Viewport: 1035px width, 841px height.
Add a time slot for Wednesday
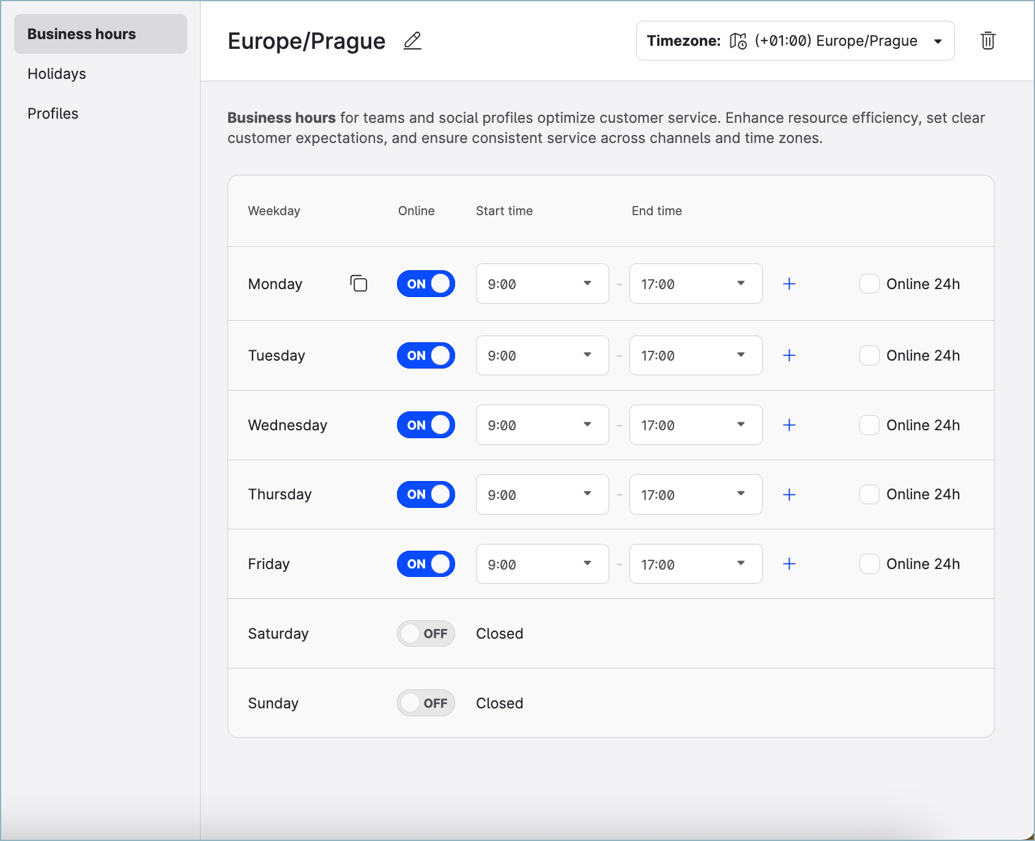(789, 425)
